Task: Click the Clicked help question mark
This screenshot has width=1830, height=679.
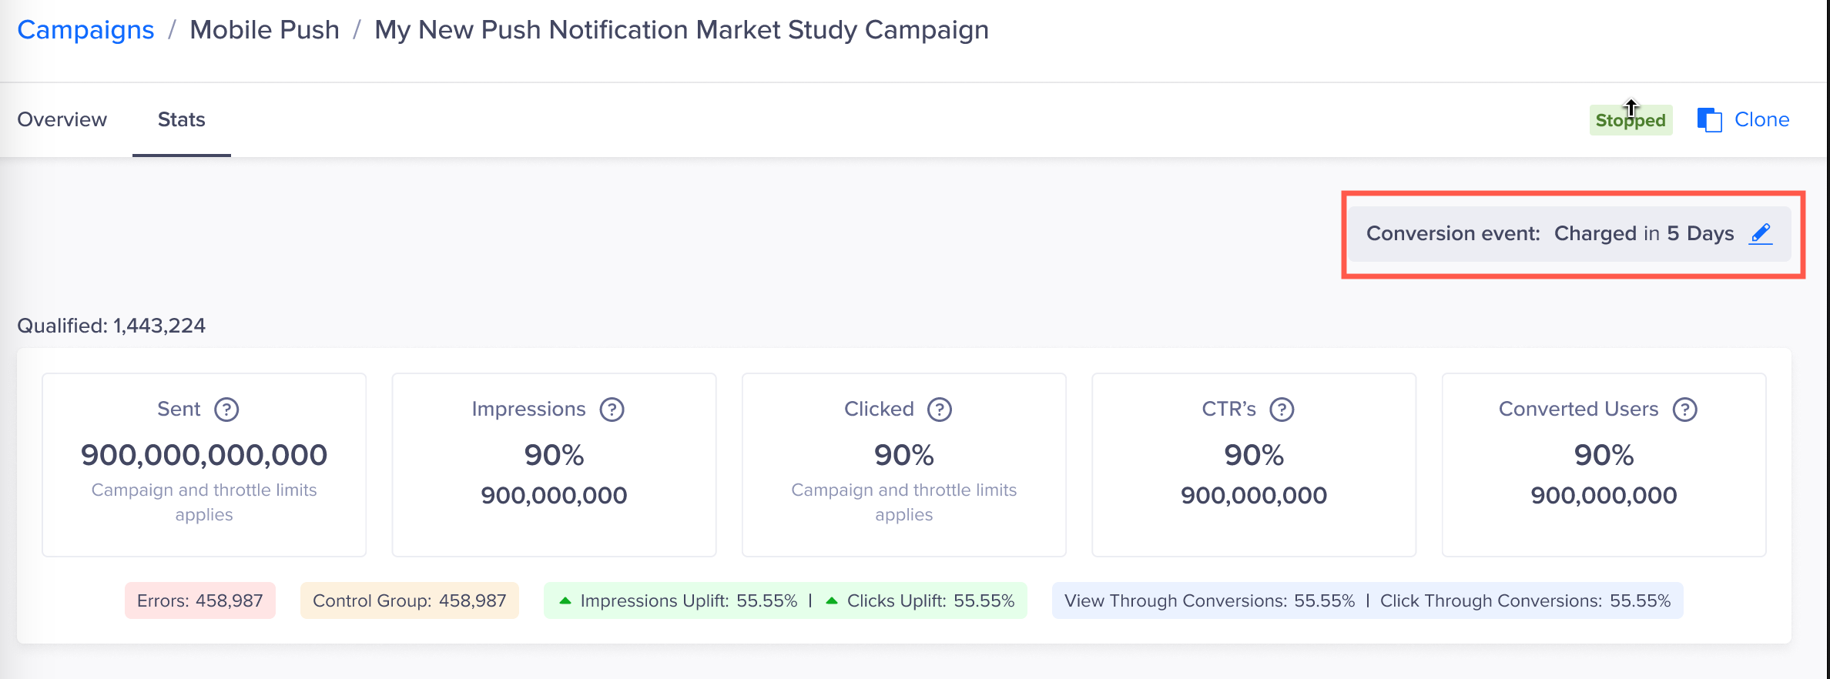Action: (940, 410)
